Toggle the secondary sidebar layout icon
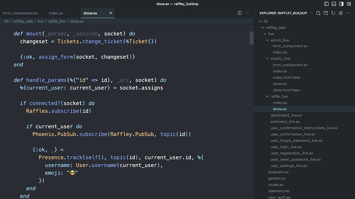The image size is (355, 199). [341, 4]
